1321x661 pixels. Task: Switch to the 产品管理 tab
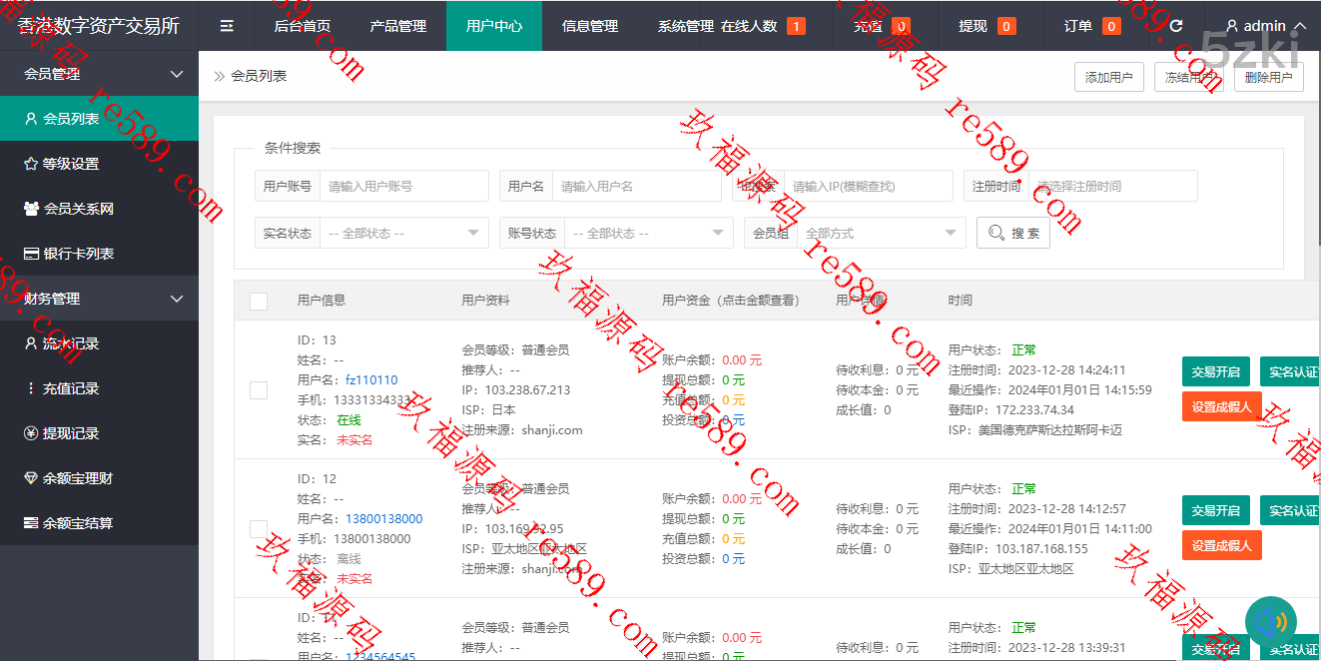pos(397,26)
